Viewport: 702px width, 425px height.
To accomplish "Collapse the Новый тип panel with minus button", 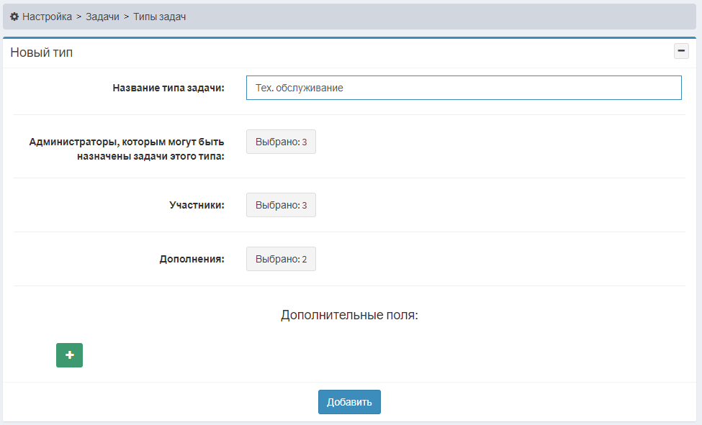I will (x=681, y=51).
